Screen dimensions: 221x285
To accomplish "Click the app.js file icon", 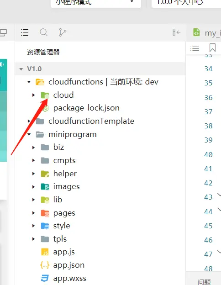I will [x=45, y=252].
